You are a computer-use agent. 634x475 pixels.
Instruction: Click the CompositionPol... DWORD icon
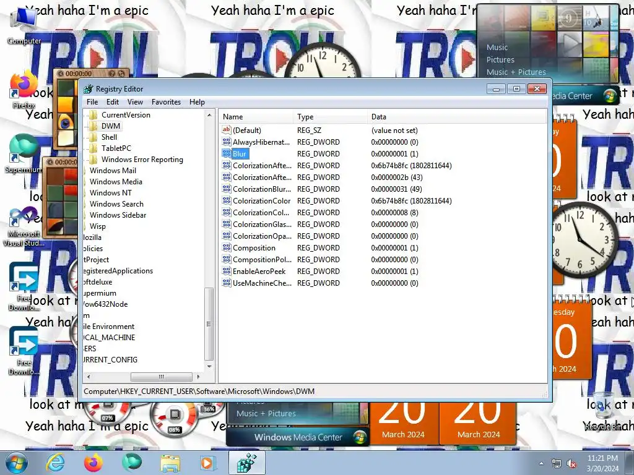pyautogui.click(x=227, y=259)
